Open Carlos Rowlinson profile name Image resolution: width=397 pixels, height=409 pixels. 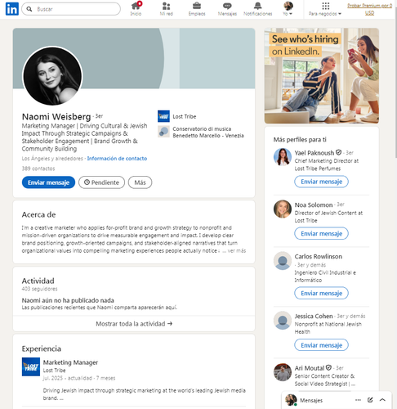pos(319,257)
